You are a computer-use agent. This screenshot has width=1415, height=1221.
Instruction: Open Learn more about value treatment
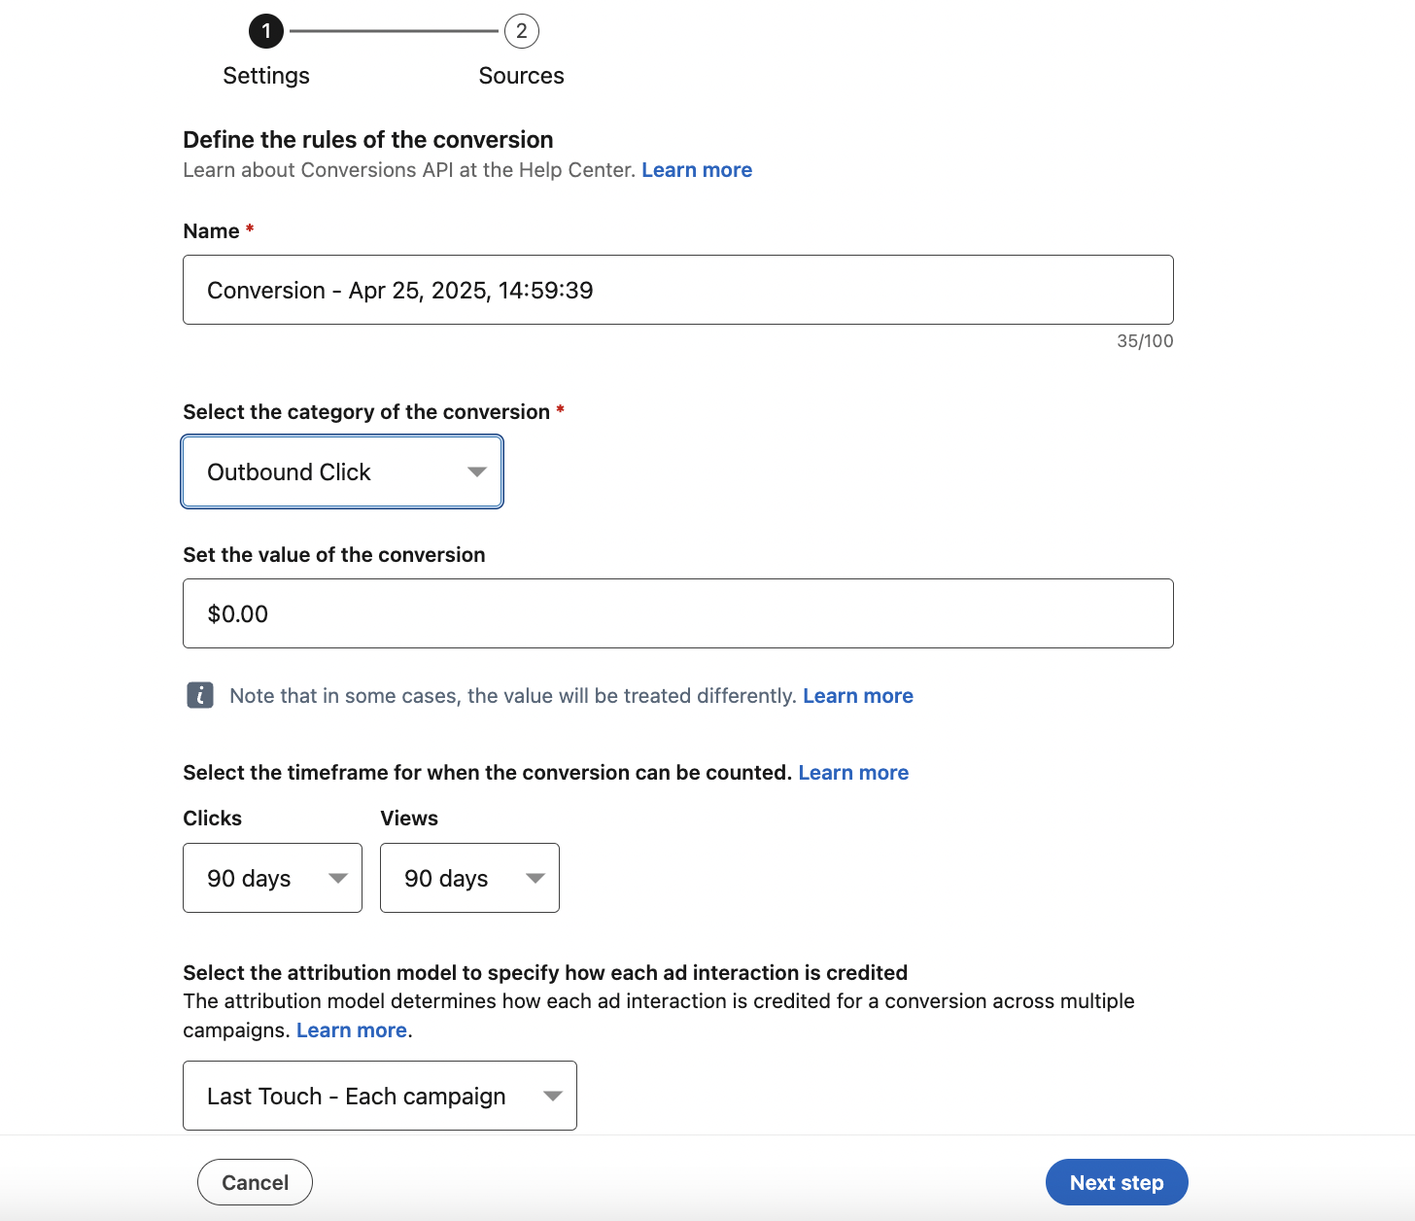(858, 696)
